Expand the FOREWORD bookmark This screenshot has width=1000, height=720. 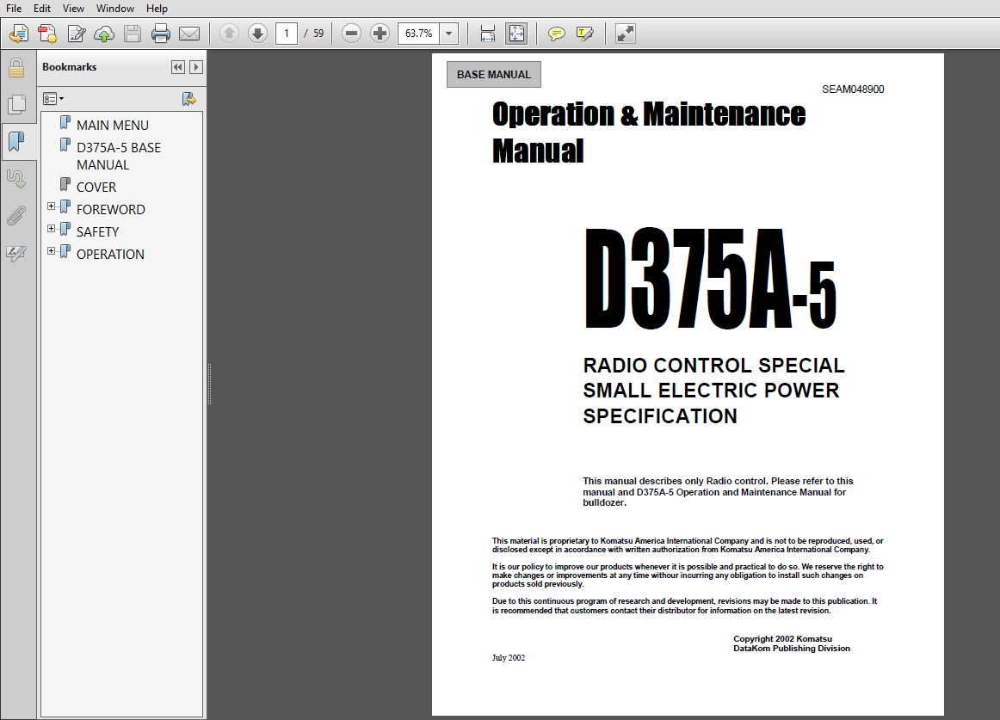(51, 206)
